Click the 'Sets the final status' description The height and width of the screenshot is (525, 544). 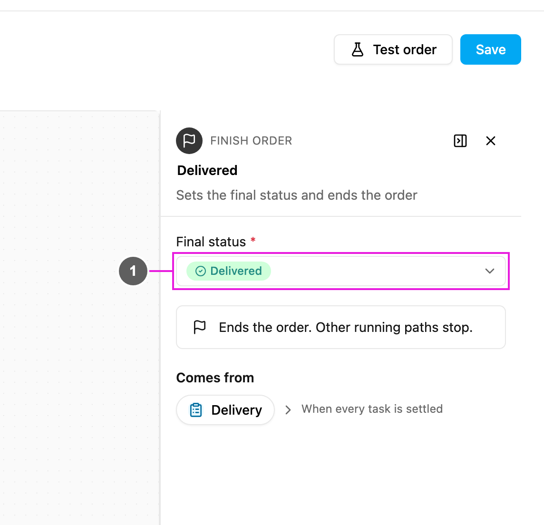(x=297, y=195)
